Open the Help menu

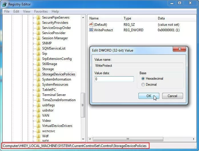click(x=55, y=11)
